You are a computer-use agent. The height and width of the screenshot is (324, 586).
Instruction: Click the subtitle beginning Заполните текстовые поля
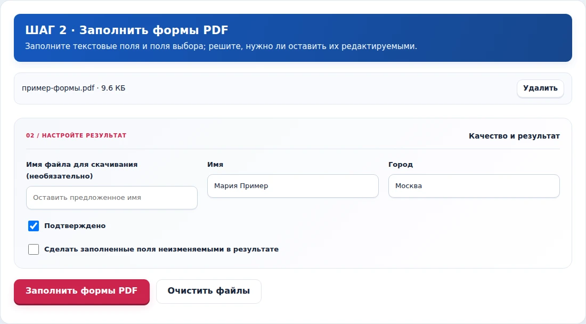[221, 46]
